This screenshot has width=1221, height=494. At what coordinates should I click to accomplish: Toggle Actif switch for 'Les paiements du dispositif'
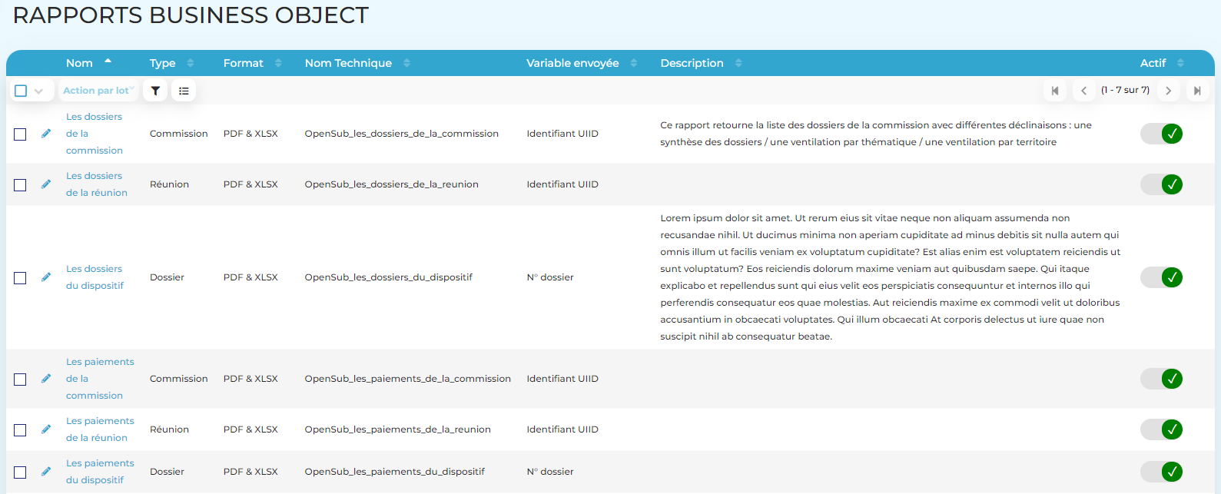tap(1161, 472)
